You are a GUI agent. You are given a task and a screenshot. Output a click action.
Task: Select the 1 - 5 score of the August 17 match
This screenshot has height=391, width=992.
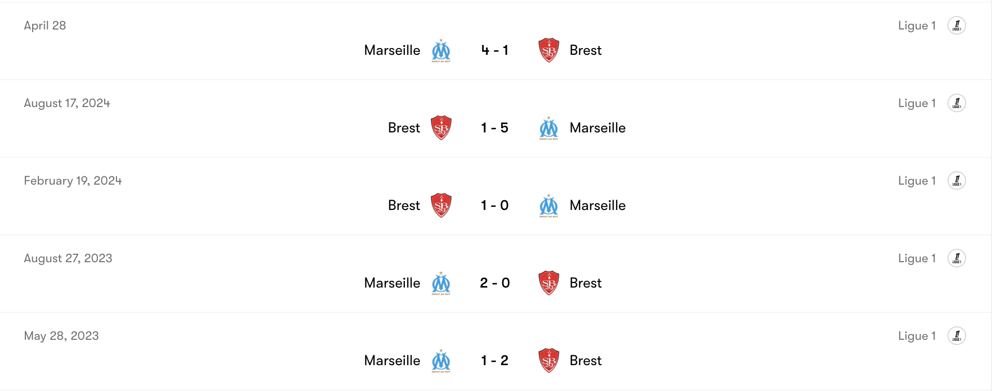(494, 127)
